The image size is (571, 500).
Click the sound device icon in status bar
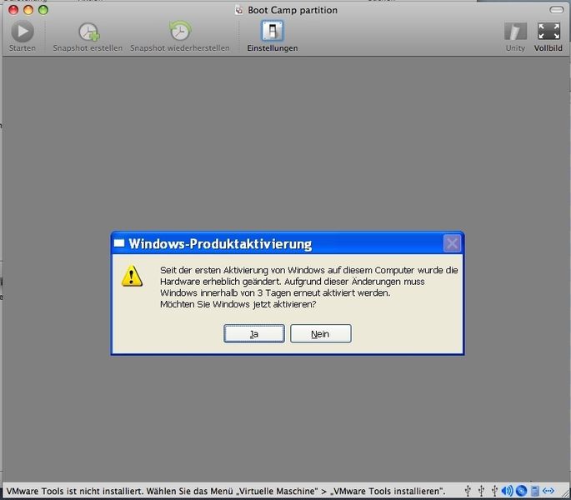coord(507,491)
